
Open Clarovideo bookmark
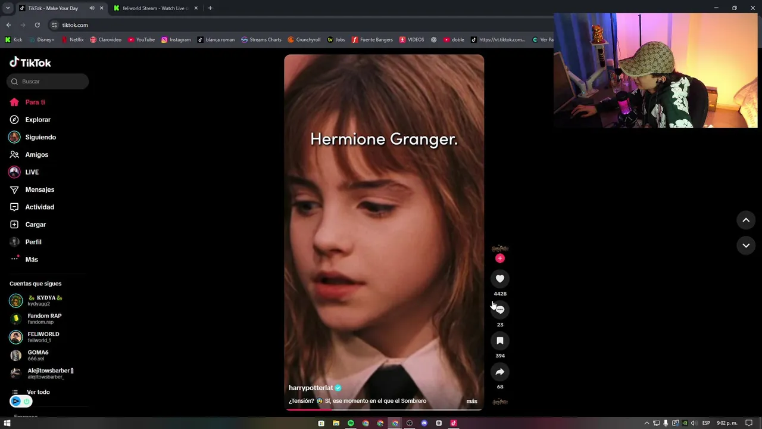pyautogui.click(x=105, y=40)
